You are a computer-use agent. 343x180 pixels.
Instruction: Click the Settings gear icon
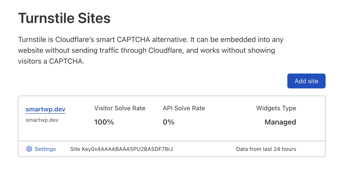[29, 149]
